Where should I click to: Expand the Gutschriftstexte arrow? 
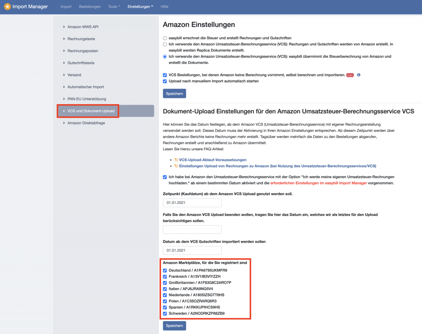click(x=64, y=63)
